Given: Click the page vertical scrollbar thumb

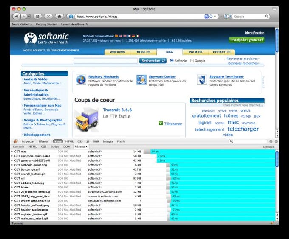Looking at the screenshot, I should (277, 40).
